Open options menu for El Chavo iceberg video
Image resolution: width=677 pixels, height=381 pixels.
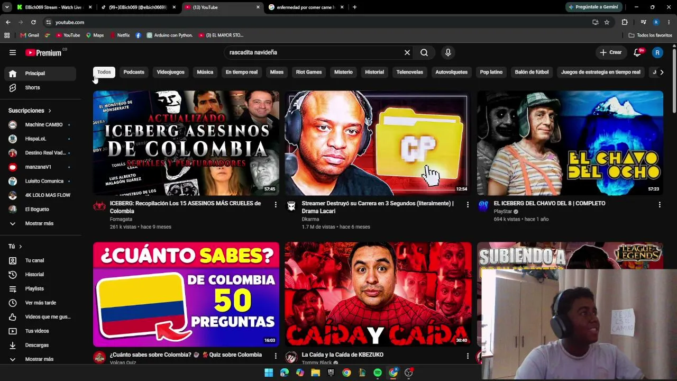click(x=660, y=205)
